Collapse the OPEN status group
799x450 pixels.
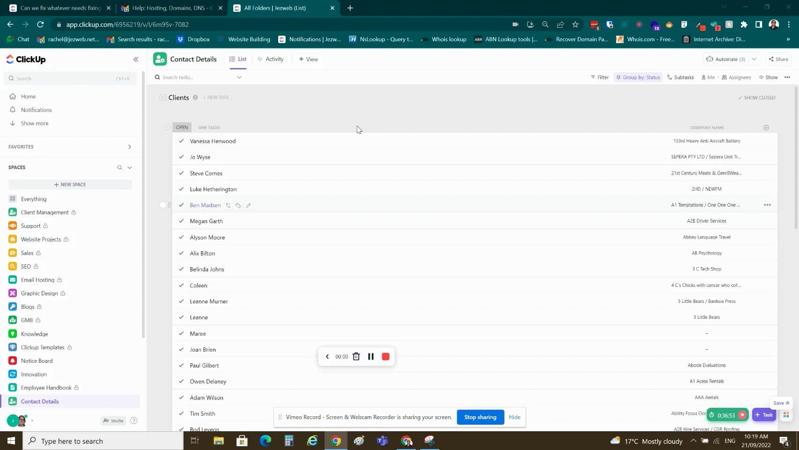point(167,127)
